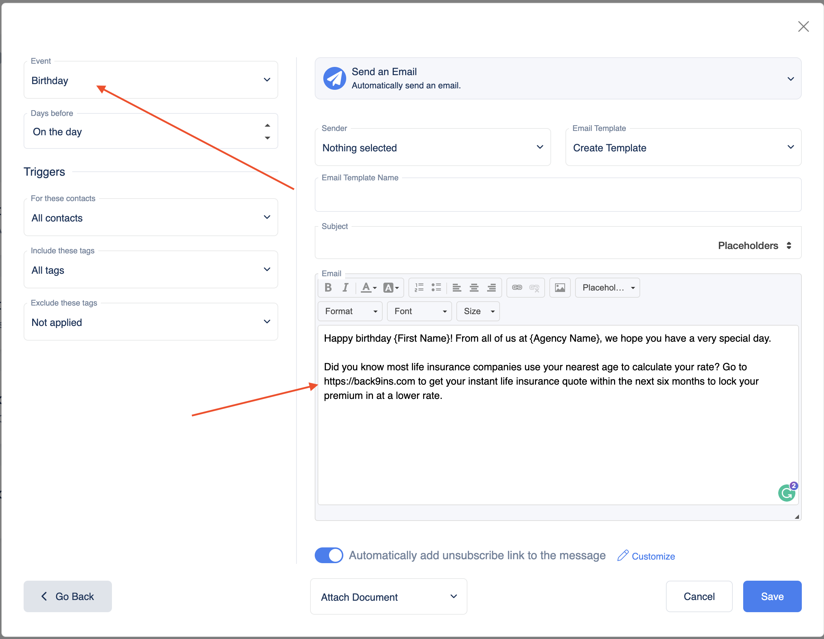824x639 pixels.
Task: Insert a numbered list
Action: point(419,288)
